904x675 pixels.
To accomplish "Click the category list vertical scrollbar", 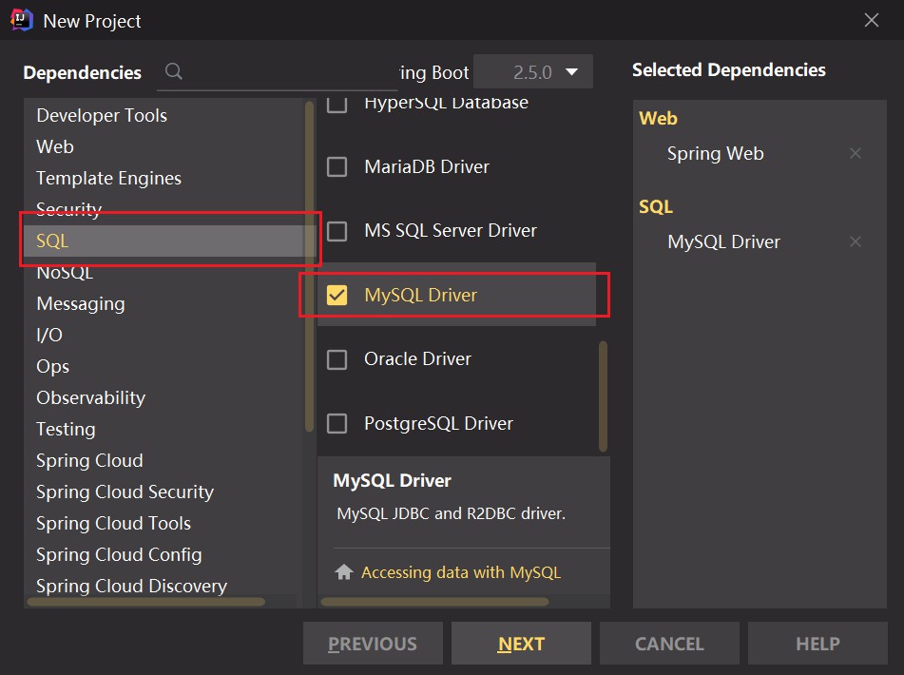I will pos(310,266).
